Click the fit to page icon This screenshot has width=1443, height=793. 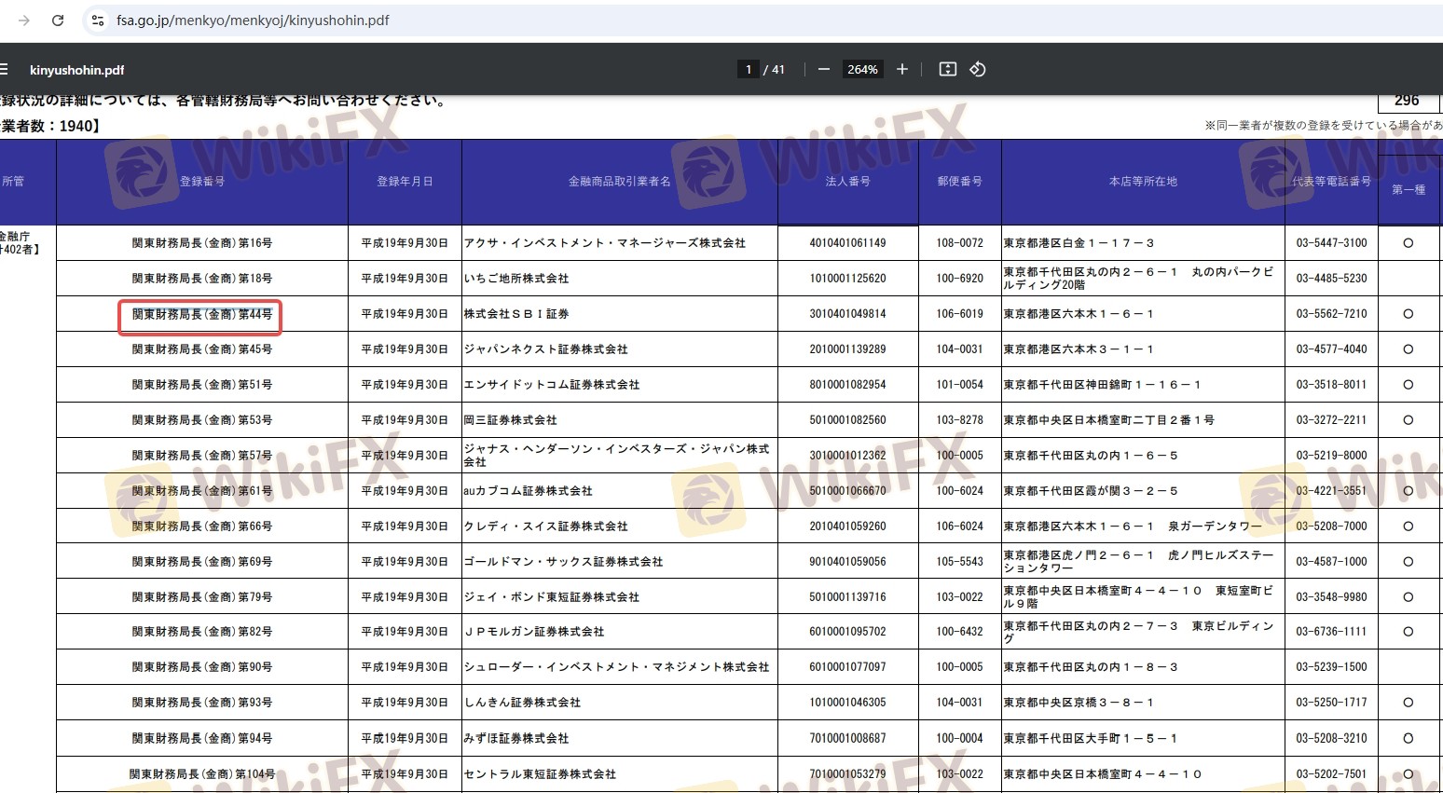point(947,69)
